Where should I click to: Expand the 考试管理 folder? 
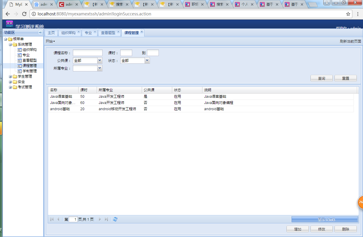click(x=10, y=87)
